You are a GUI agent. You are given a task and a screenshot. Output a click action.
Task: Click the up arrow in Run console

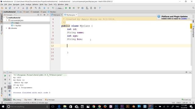[9, 76]
